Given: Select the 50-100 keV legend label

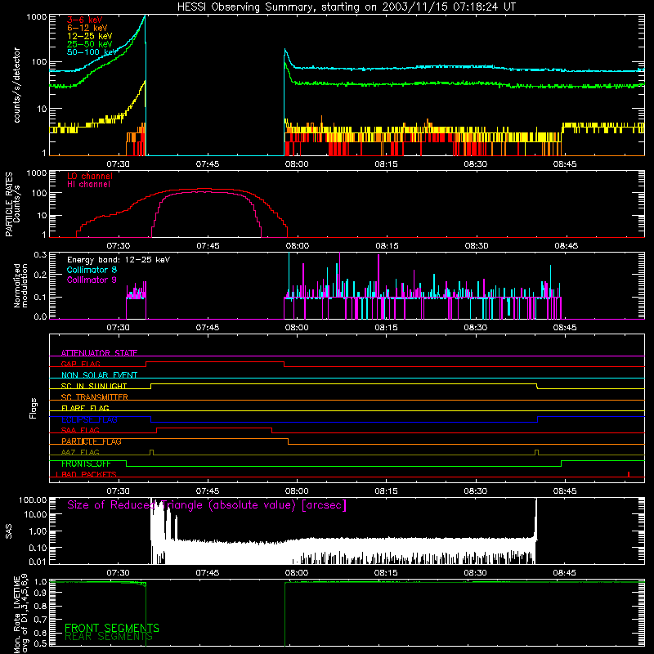Looking at the screenshot, I should (92, 52).
